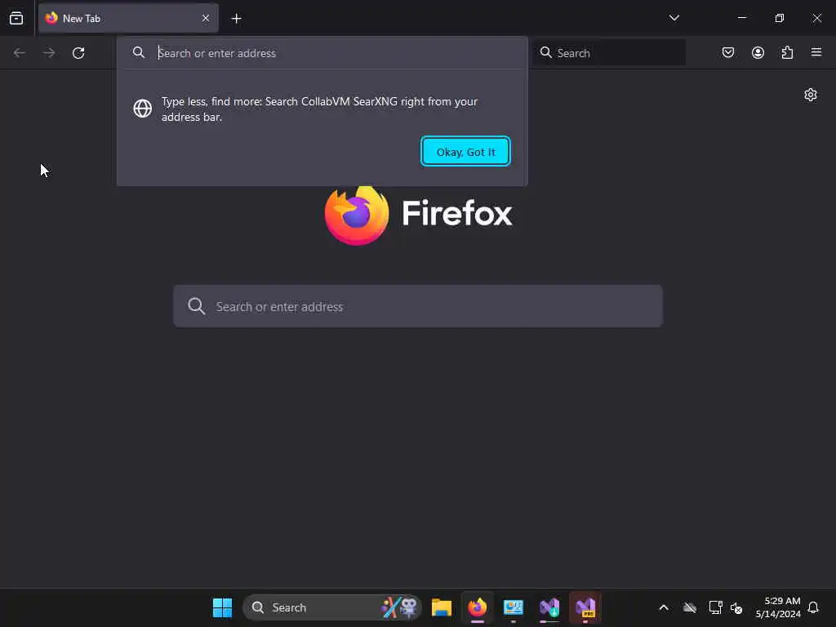The height and width of the screenshot is (627, 836).
Task: Open the Control Panel taskbar icon
Action: click(514, 607)
